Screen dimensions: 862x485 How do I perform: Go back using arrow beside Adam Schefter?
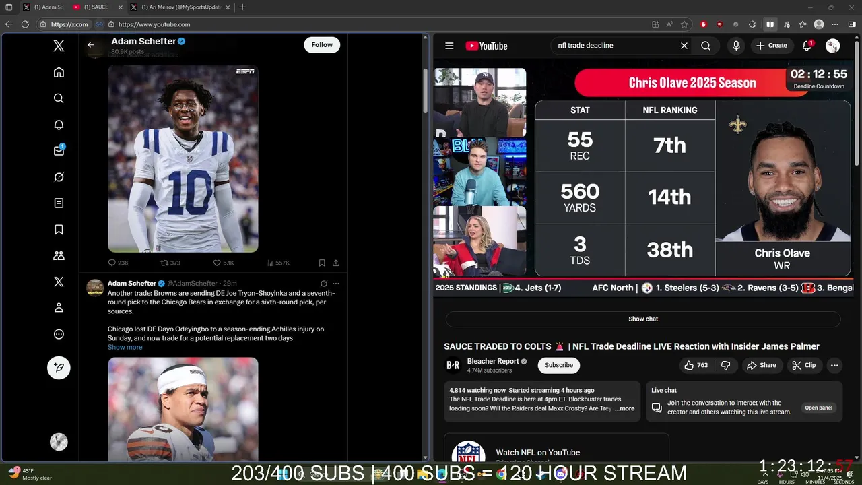pos(91,45)
